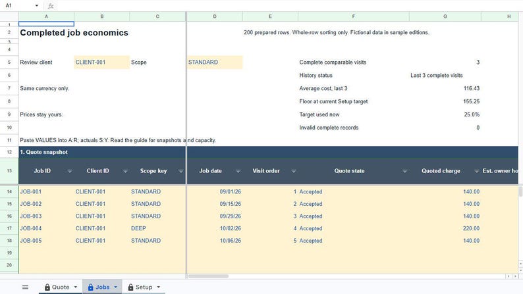Select column F header
Viewport: 523px width, 294px height.
[354, 16]
